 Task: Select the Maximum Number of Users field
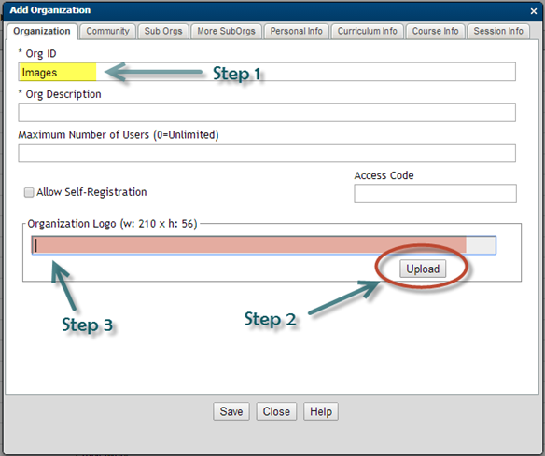coord(267,153)
